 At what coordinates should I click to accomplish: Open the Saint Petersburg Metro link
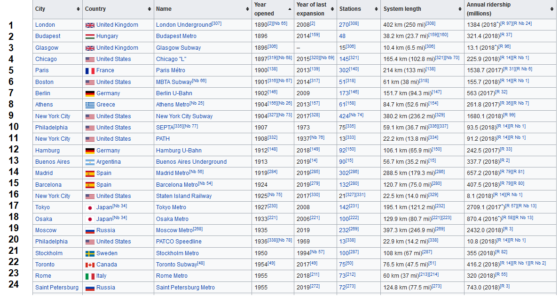coord(185,288)
